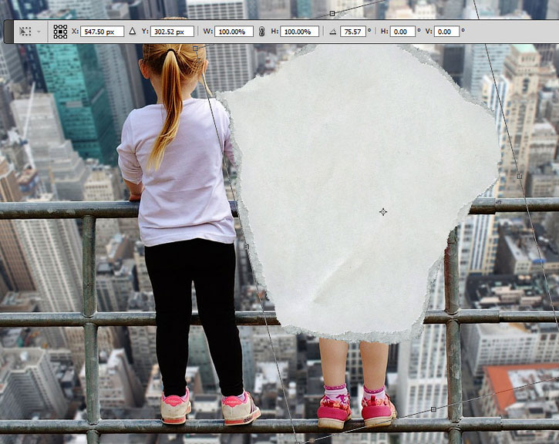
Task: Click the transform center pivot point crosshair
Action: click(383, 212)
